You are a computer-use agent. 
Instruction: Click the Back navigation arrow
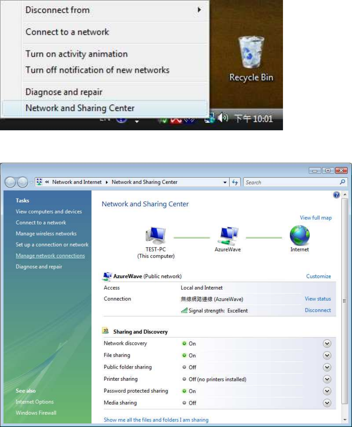(10, 182)
